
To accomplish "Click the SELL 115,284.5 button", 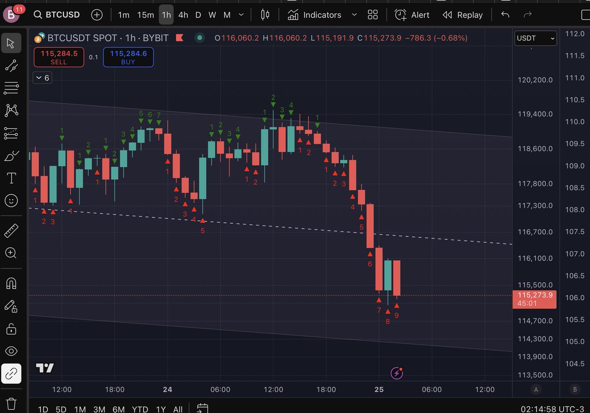I will [x=59, y=58].
